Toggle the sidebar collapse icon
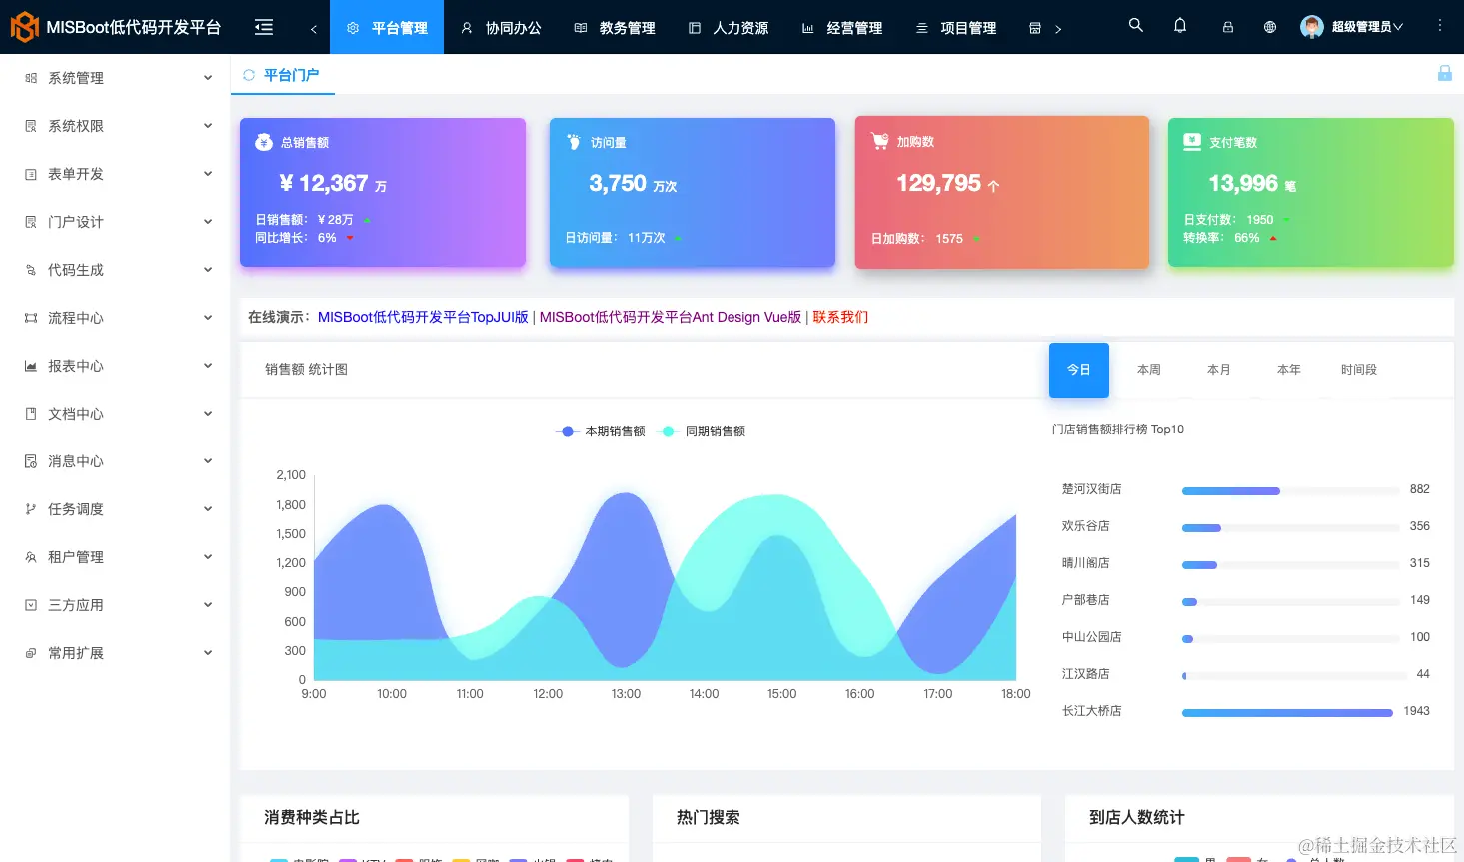Image resolution: width=1464 pixels, height=862 pixels. [264, 27]
